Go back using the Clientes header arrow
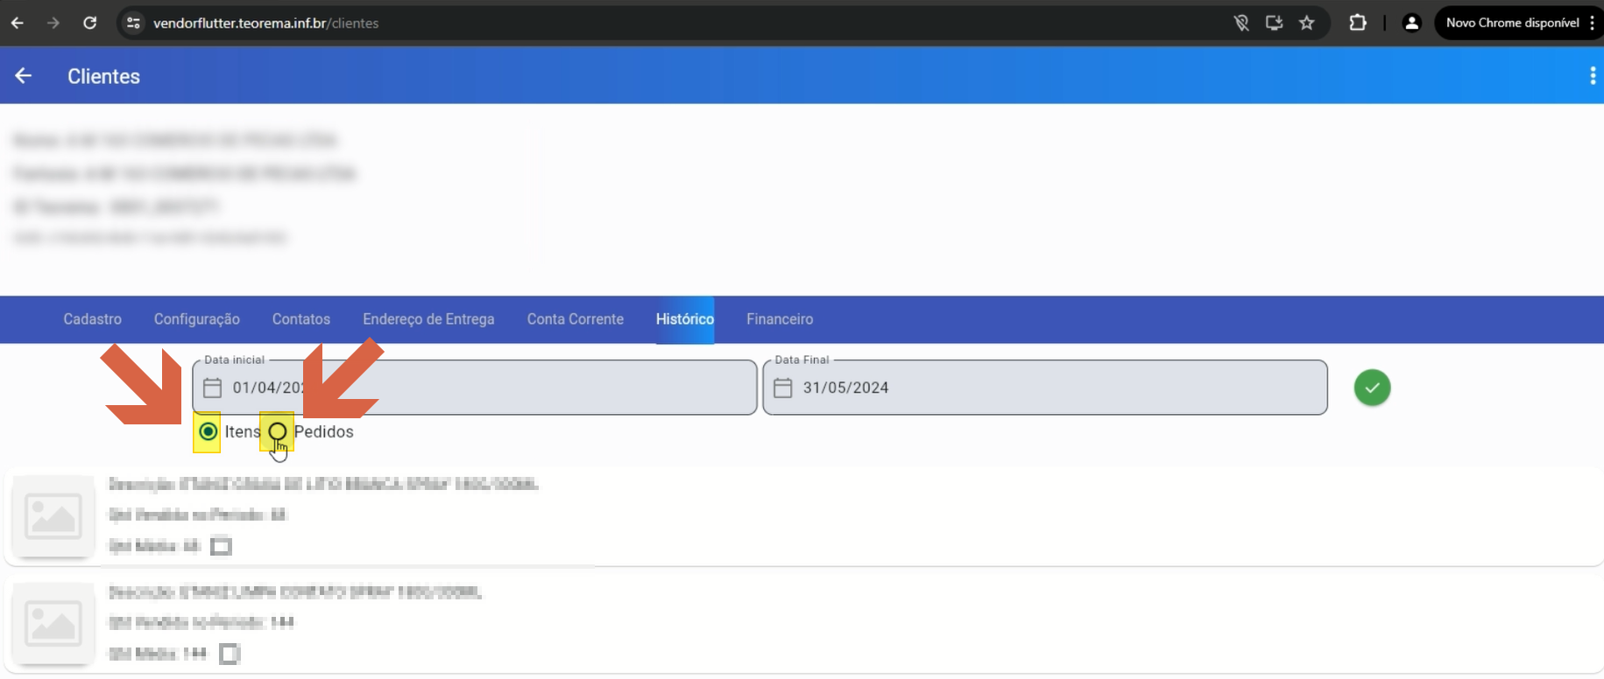The height and width of the screenshot is (679, 1604). coord(24,76)
